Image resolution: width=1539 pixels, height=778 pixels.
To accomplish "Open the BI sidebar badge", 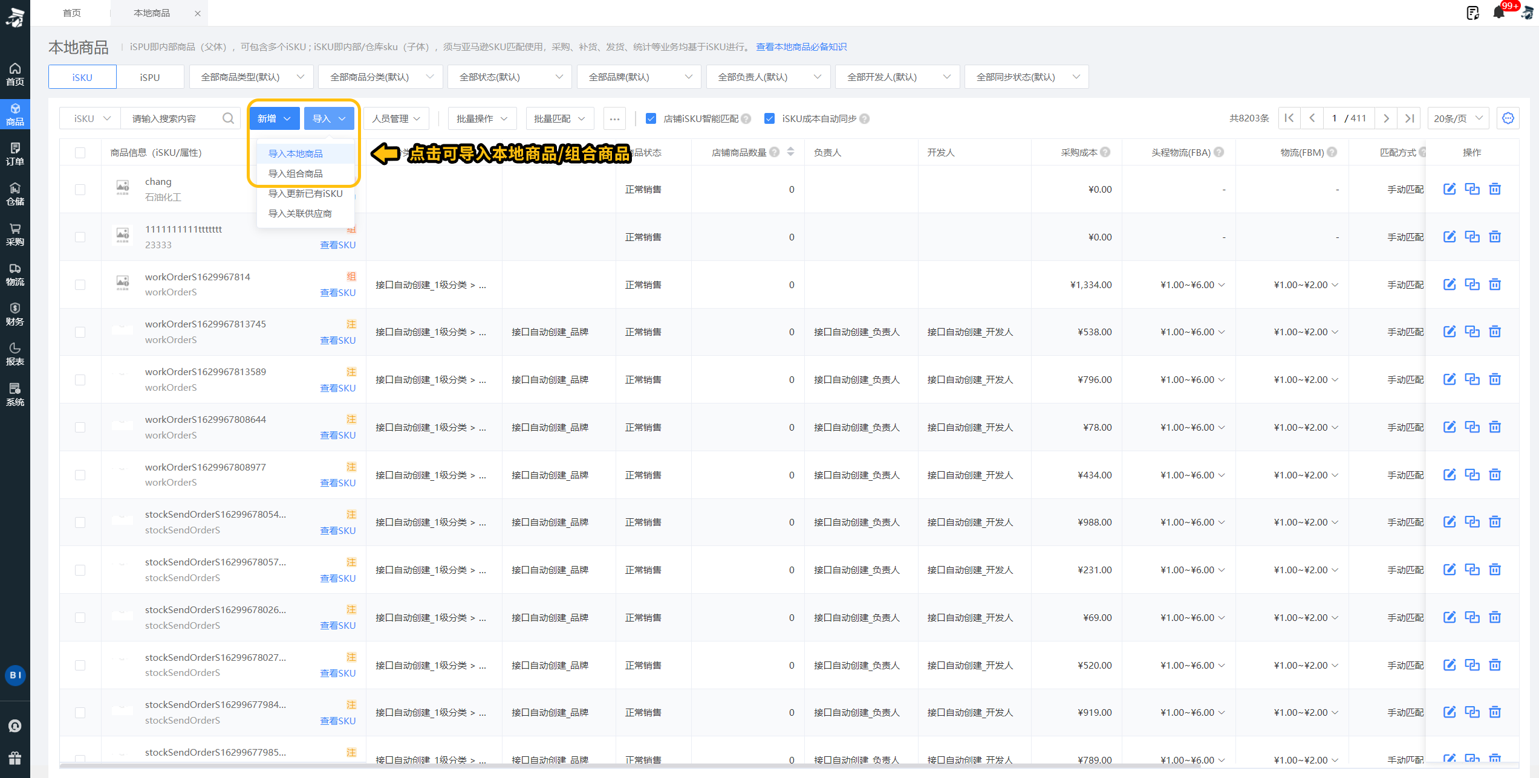I will (x=15, y=675).
